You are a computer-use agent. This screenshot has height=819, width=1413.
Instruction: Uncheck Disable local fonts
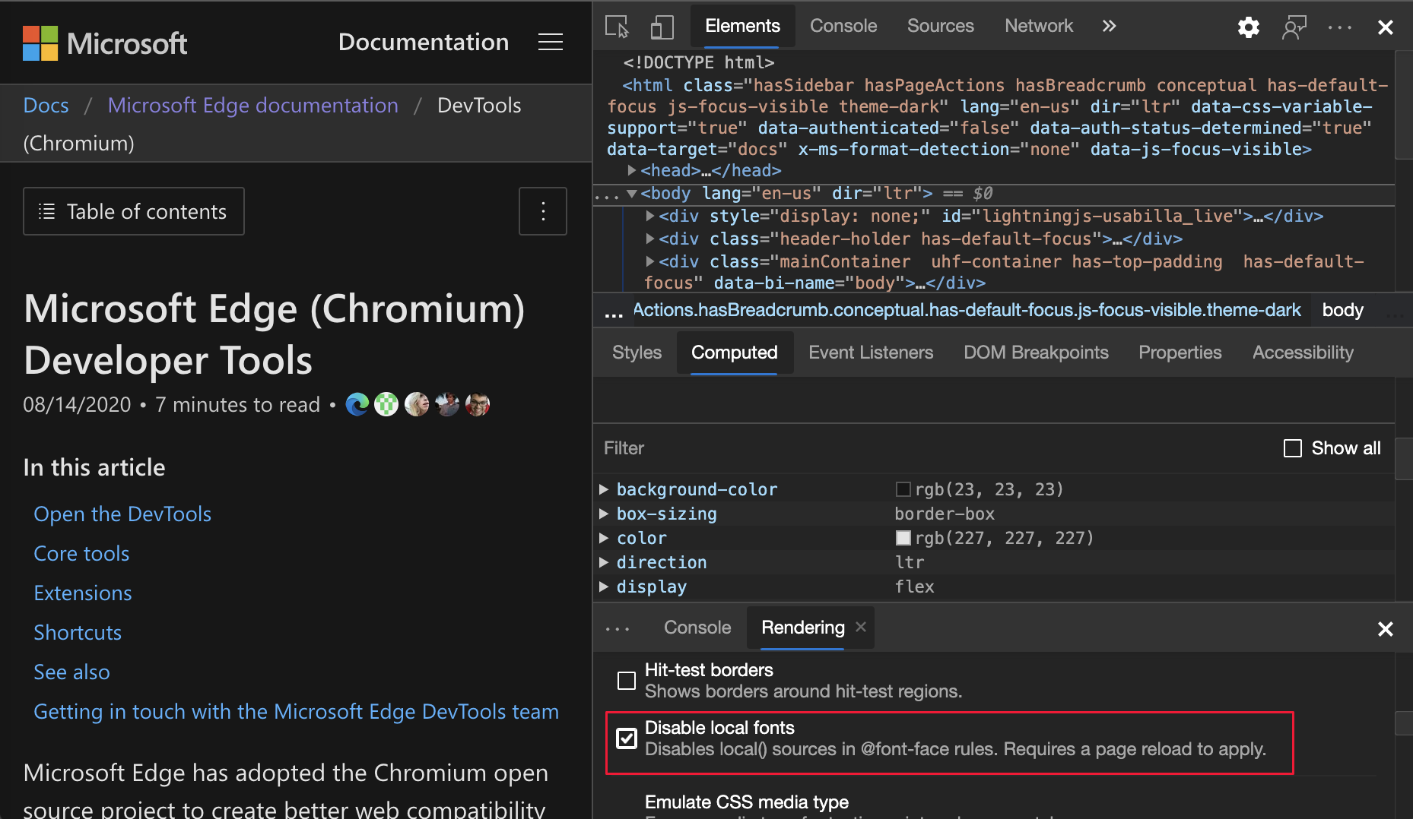point(627,738)
